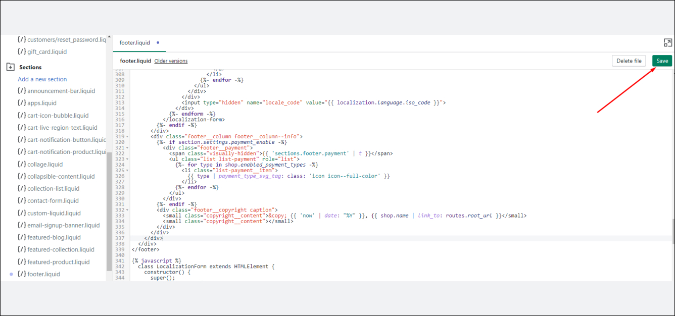Click the Save button
The image size is (675, 316).
pyautogui.click(x=662, y=61)
